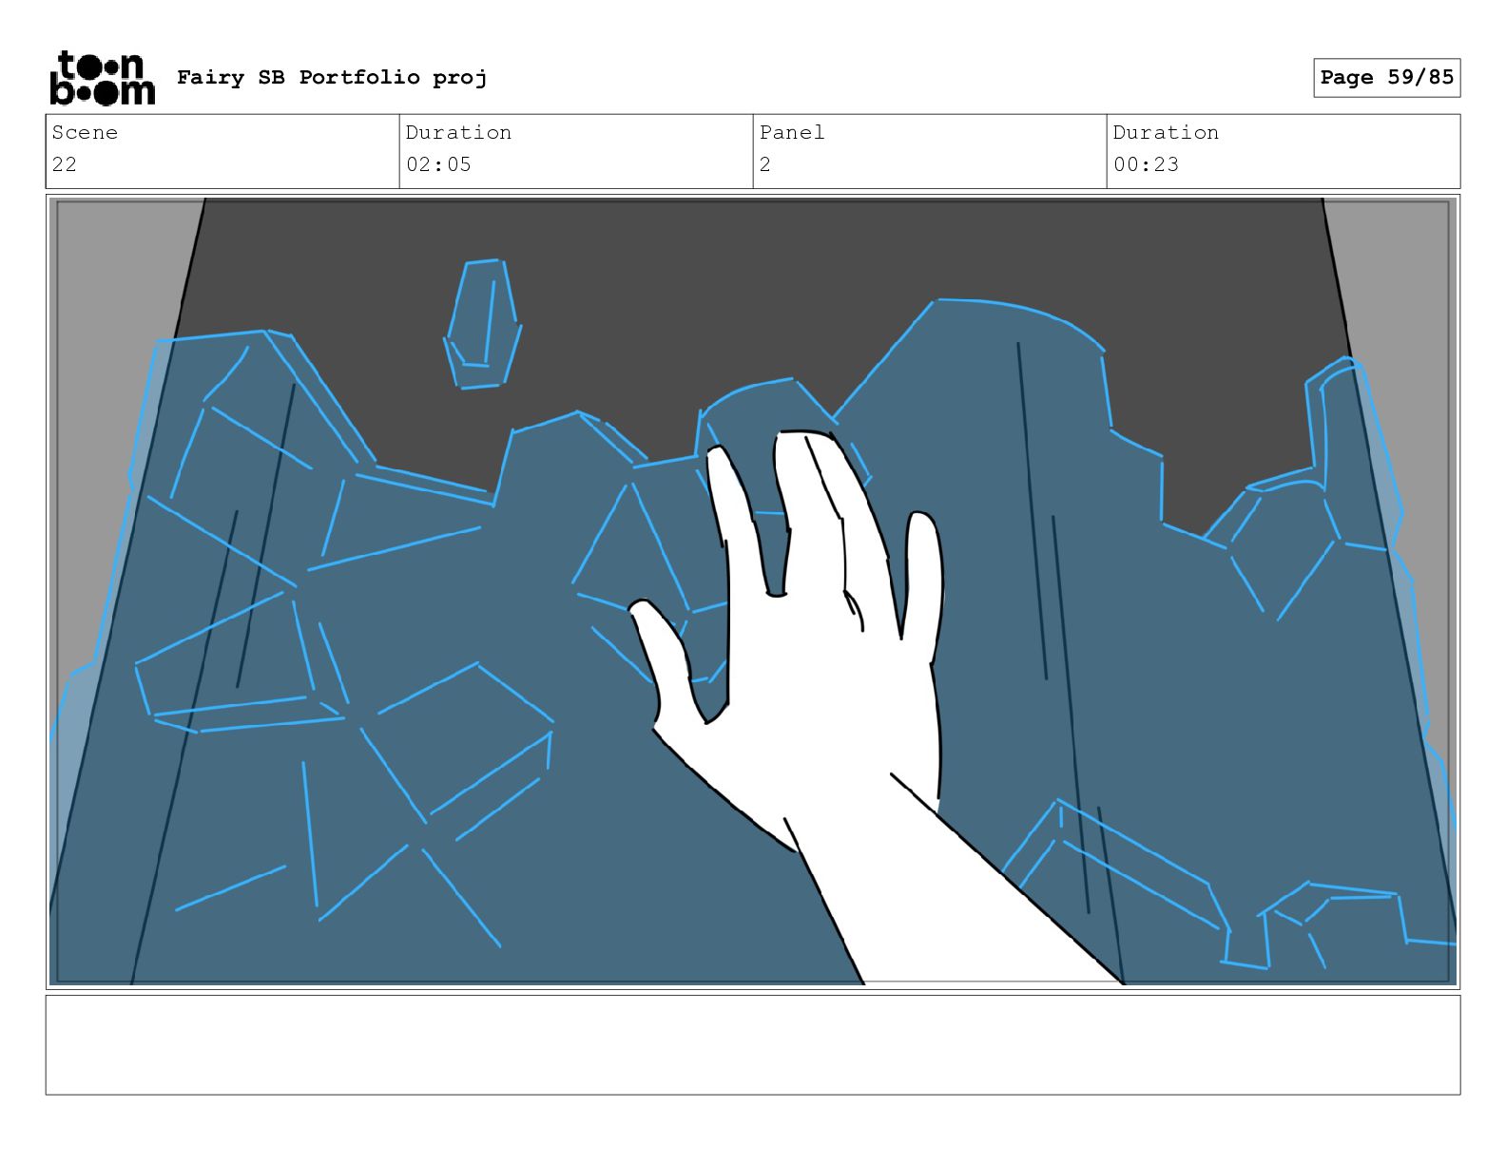Select the "Fairy SB Portfolio proj" title
The image size is (1506, 1163).
[x=332, y=77]
